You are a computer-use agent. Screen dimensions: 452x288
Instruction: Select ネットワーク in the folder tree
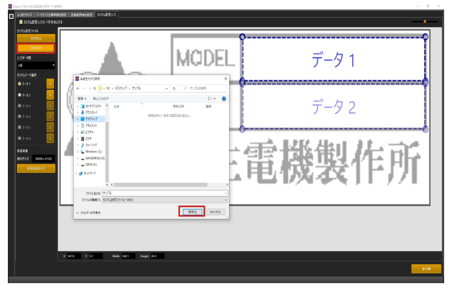pos(87,173)
